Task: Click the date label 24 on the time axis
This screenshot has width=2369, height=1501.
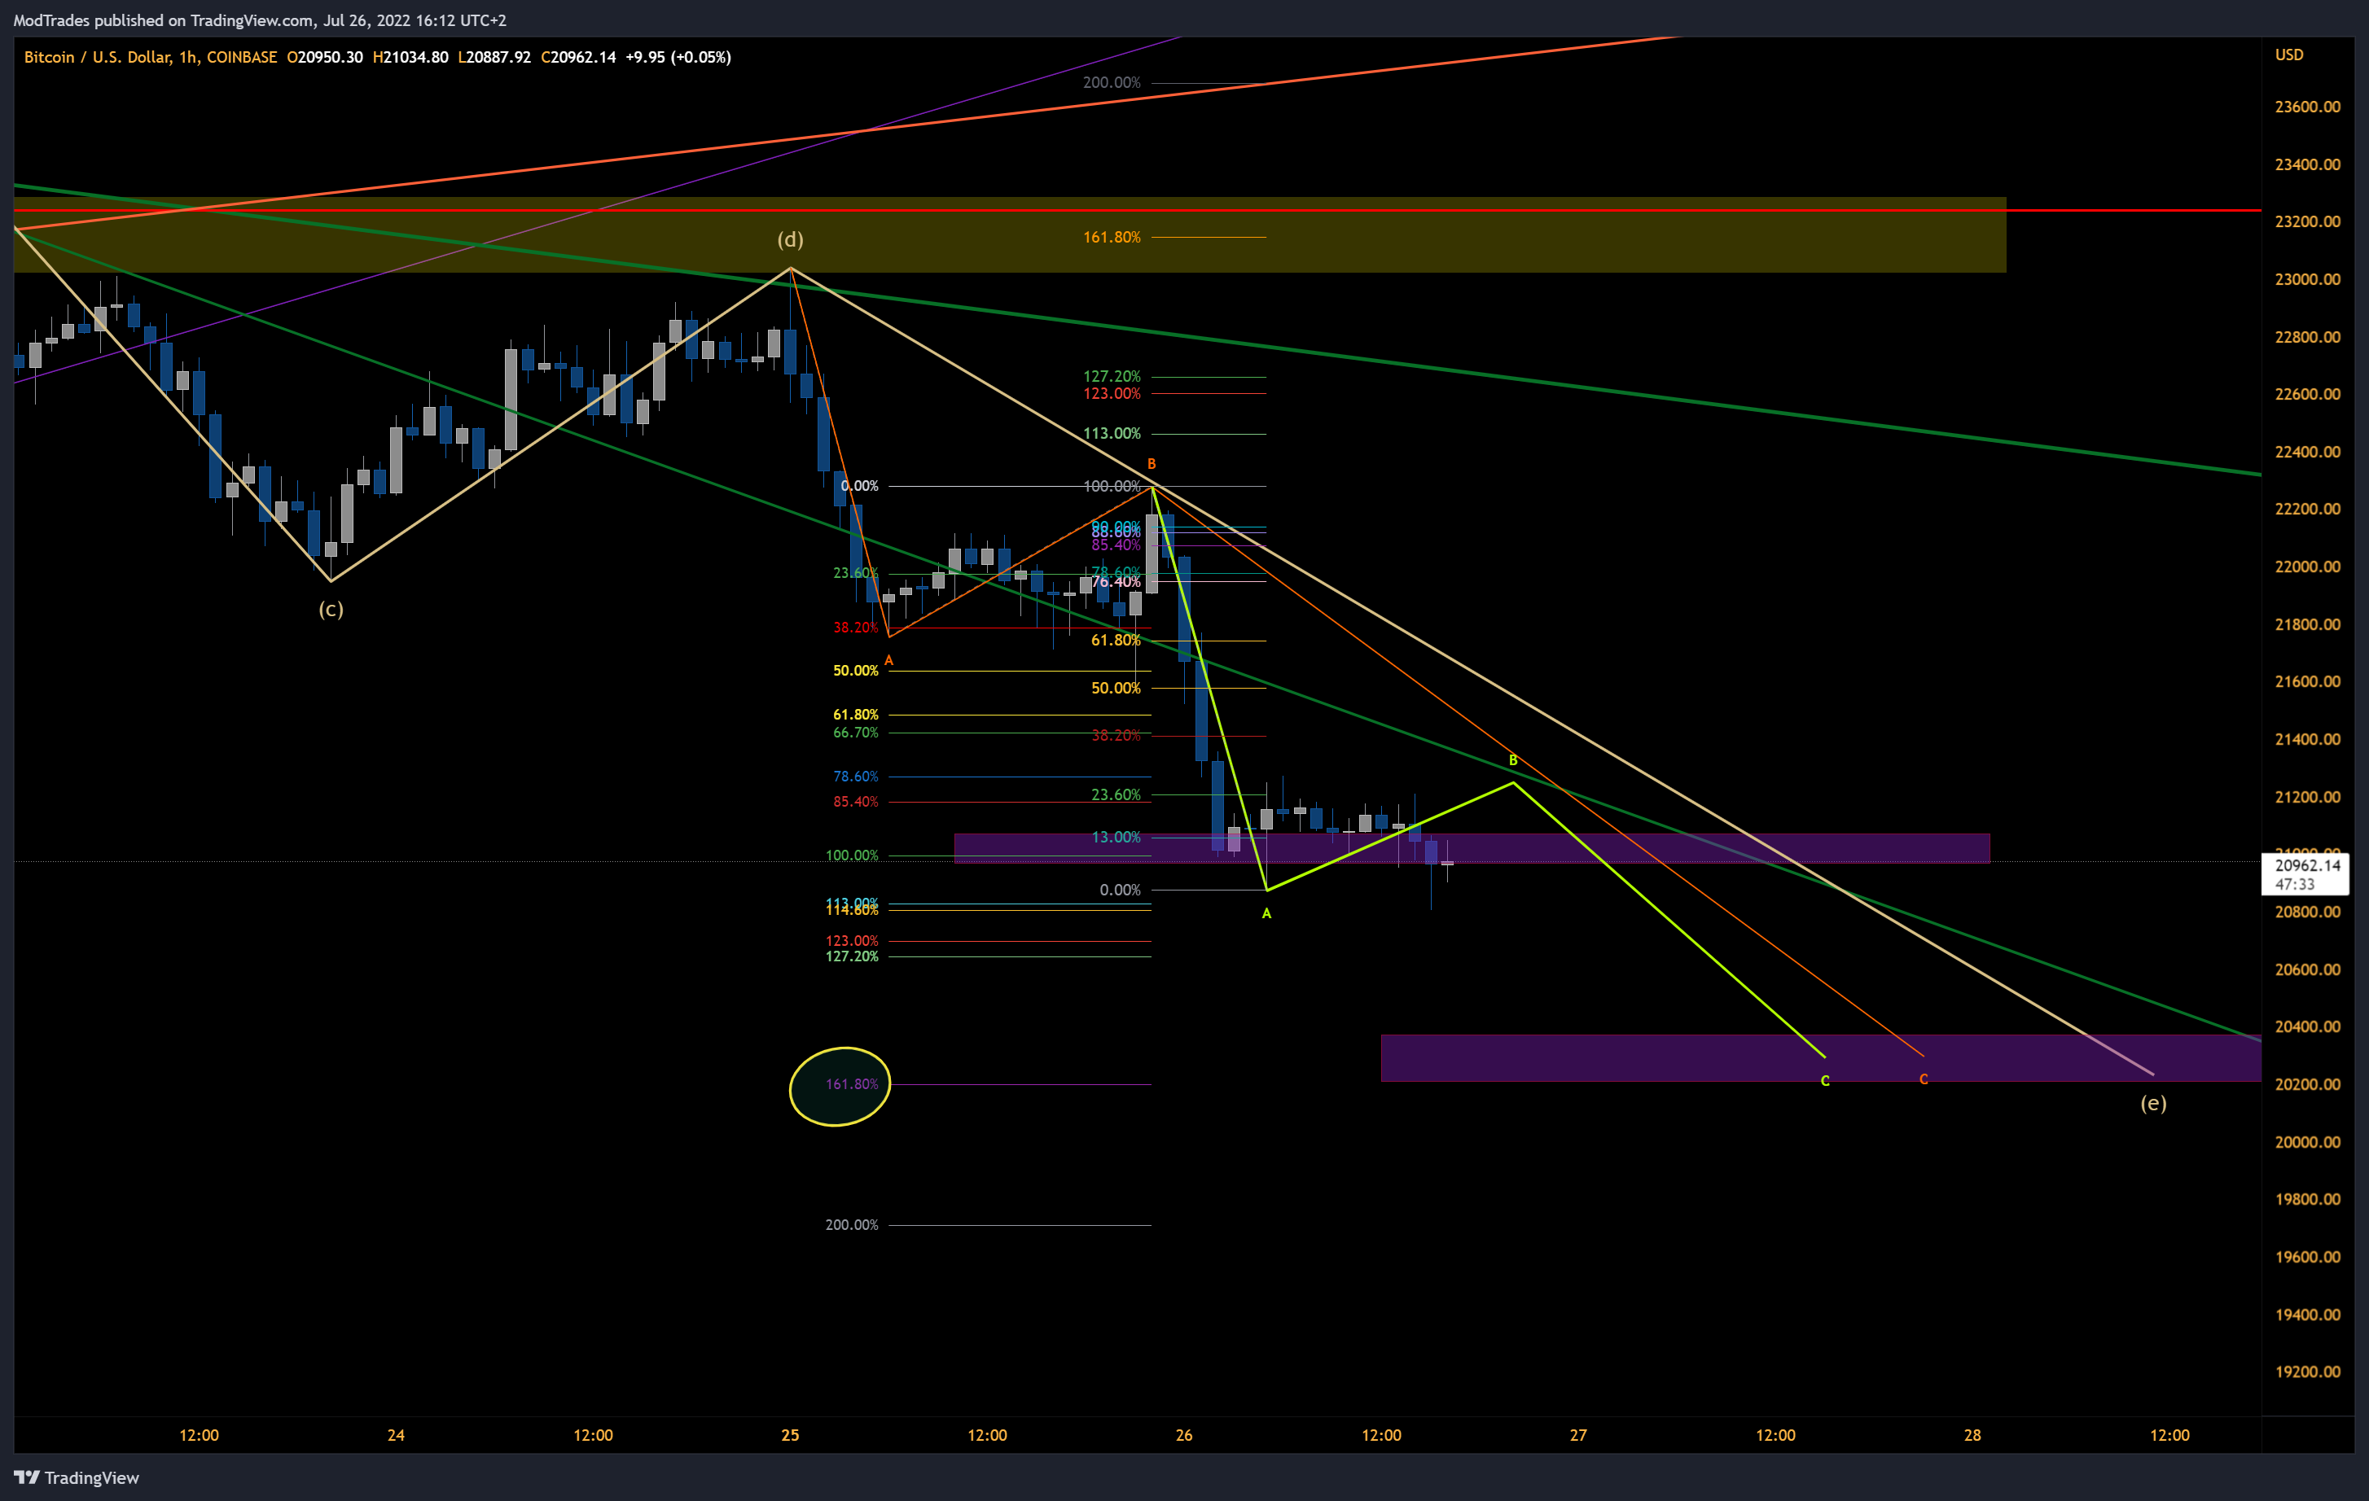Action: pyautogui.click(x=396, y=1435)
